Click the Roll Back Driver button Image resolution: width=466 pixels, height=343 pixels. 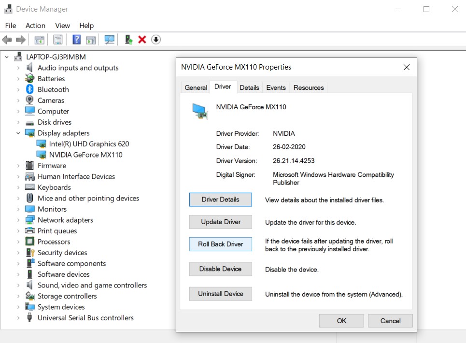pos(221,244)
